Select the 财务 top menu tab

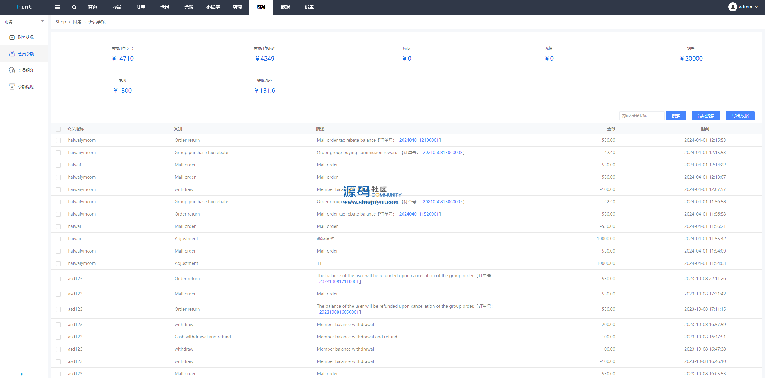[x=261, y=7]
